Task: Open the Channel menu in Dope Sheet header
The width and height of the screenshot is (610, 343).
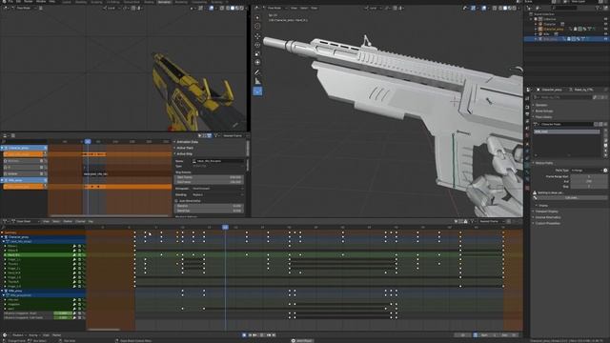Action: (80, 221)
